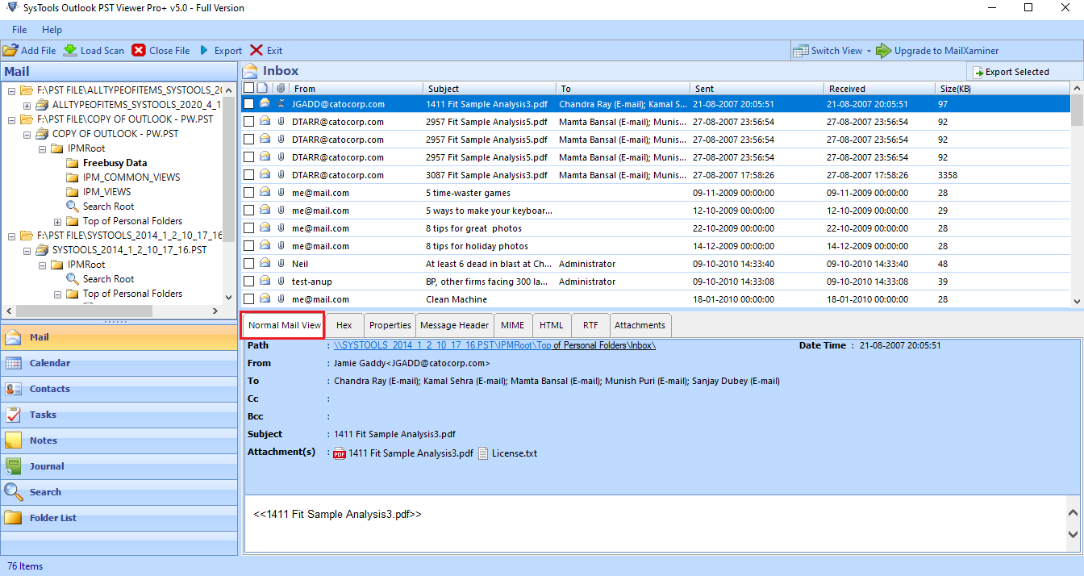Click the Tasks checkmark icon

[x=13, y=415]
